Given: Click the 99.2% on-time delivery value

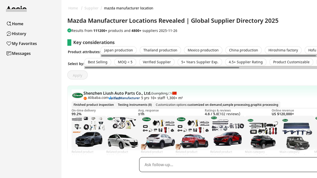Looking at the screenshot, I should tap(76, 114).
